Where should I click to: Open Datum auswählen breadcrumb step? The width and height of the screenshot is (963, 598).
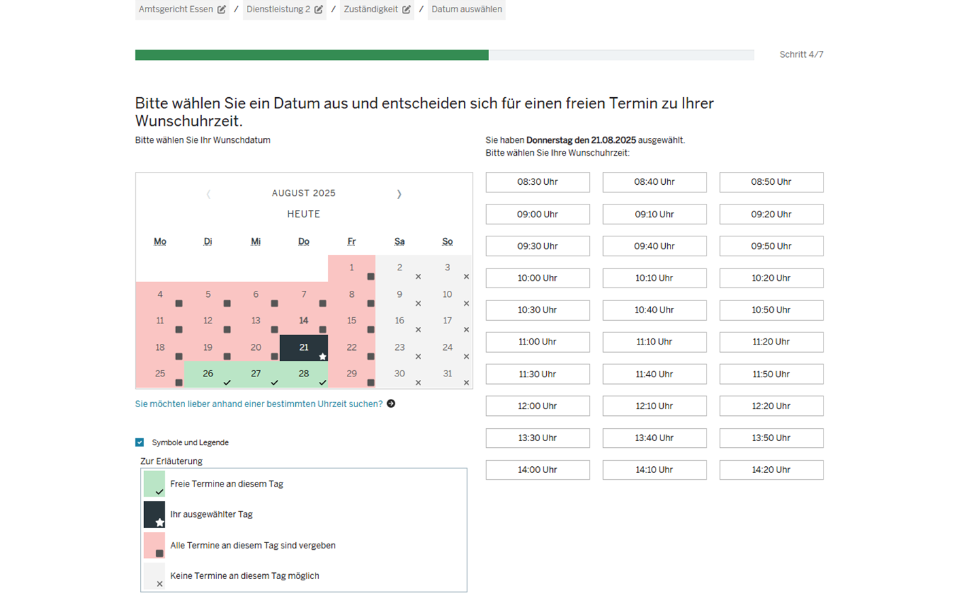467,10
